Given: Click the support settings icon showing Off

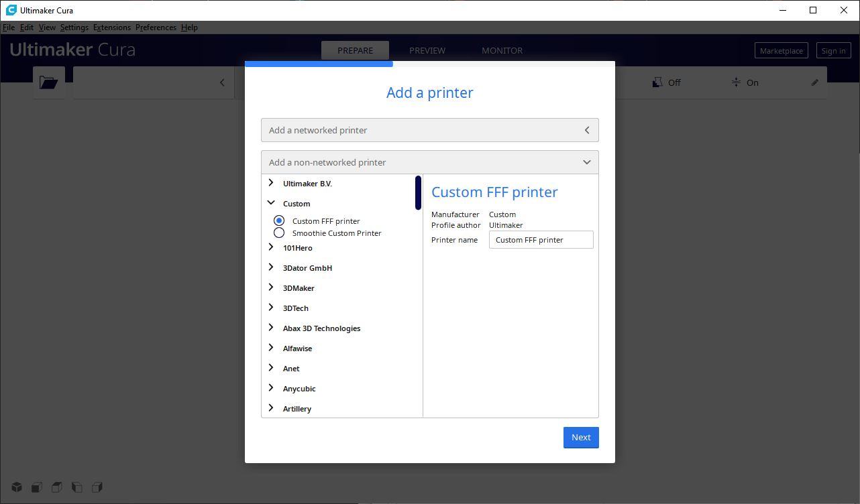Looking at the screenshot, I should pyautogui.click(x=657, y=82).
